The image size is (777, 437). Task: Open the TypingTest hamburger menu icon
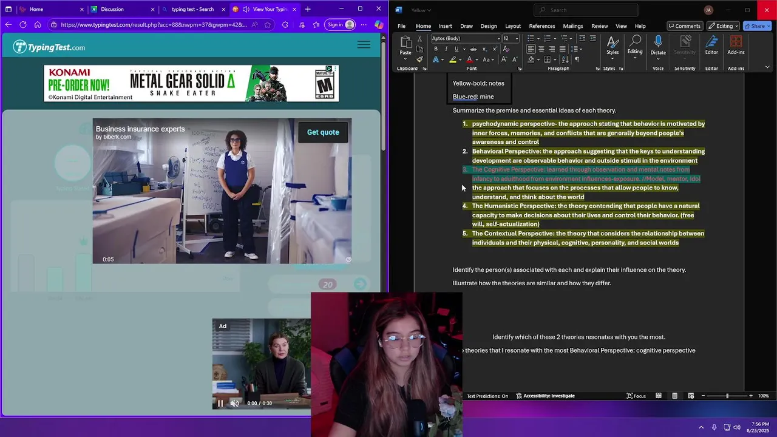tap(364, 45)
